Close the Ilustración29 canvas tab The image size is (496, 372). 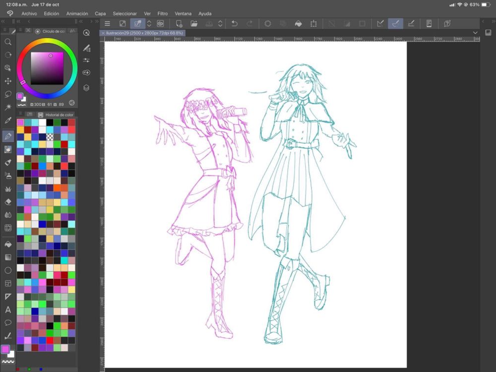103,33
